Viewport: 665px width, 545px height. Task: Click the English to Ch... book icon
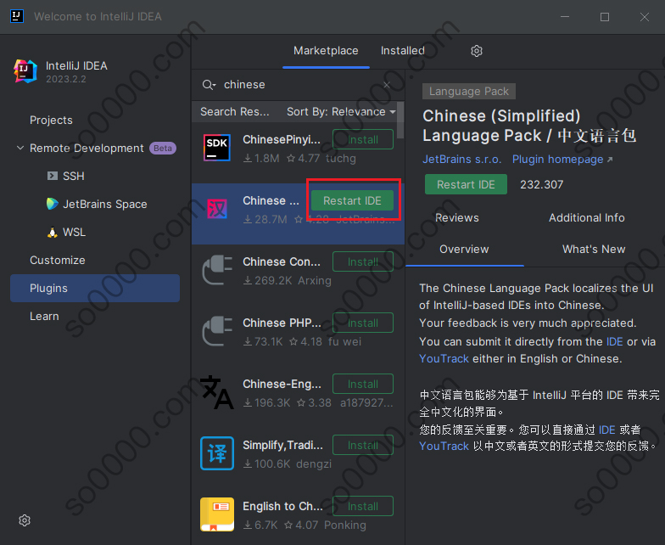coord(217,514)
